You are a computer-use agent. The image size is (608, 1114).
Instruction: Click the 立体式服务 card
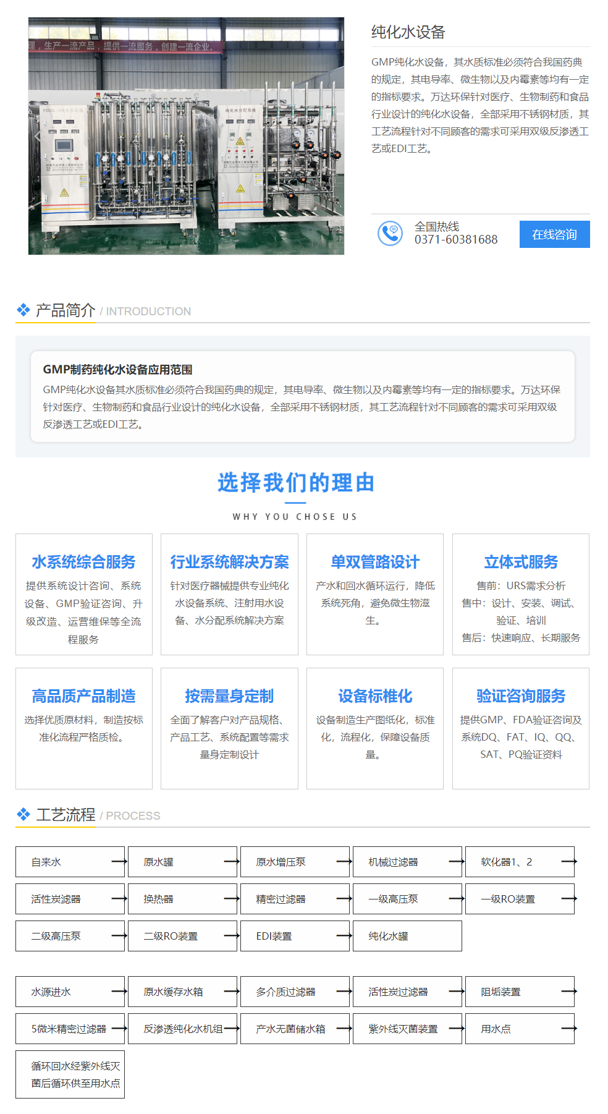click(x=521, y=594)
